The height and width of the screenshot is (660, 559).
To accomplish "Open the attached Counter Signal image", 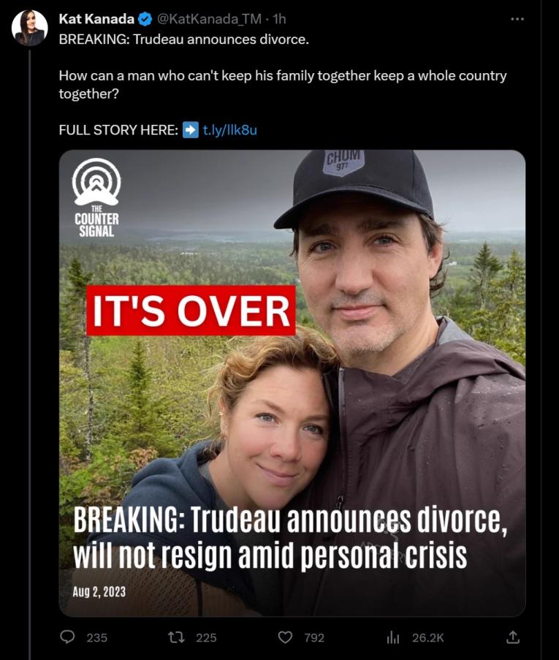I will (292, 383).
